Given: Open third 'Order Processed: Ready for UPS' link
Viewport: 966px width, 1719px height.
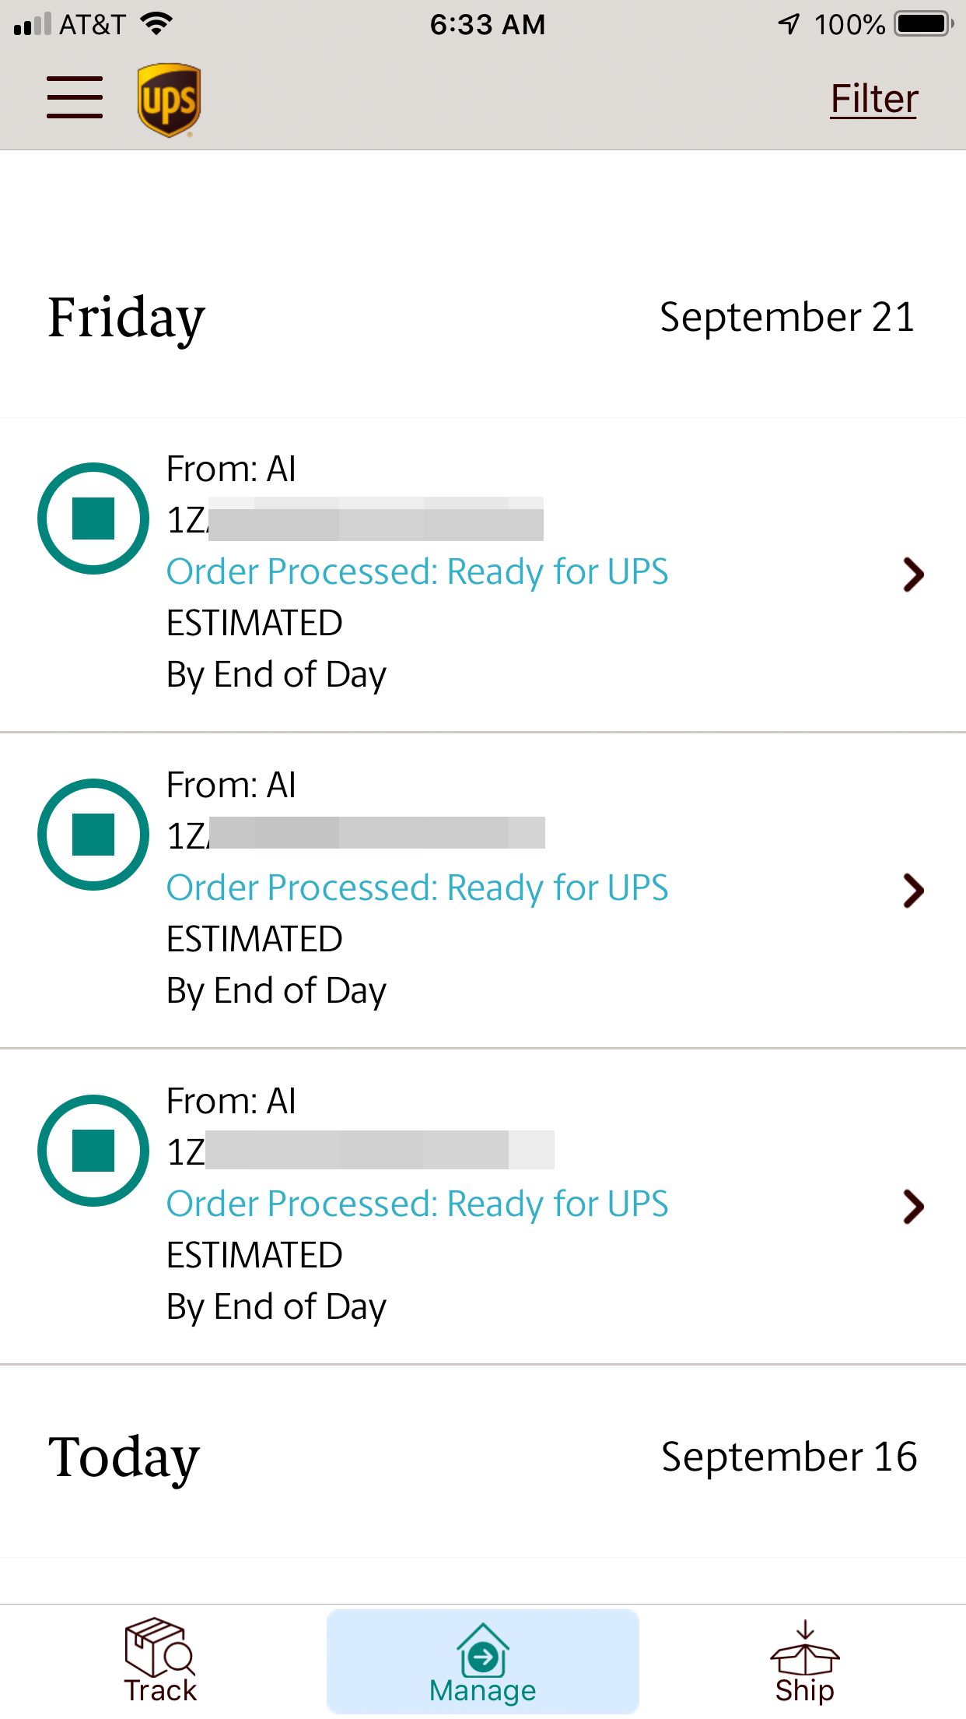Looking at the screenshot, I should pyautogui.click(x=418, y=1204).
